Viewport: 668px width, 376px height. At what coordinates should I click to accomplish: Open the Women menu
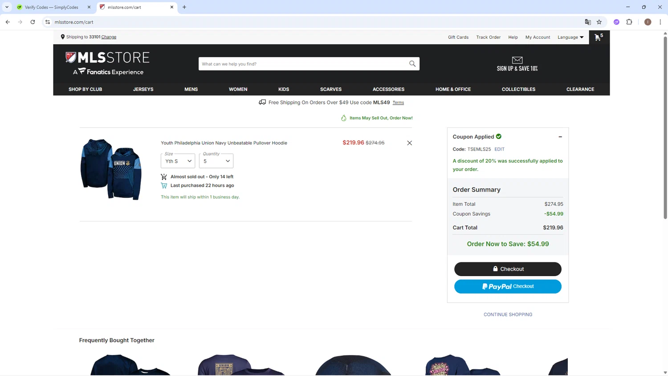[x=238, y=89]
